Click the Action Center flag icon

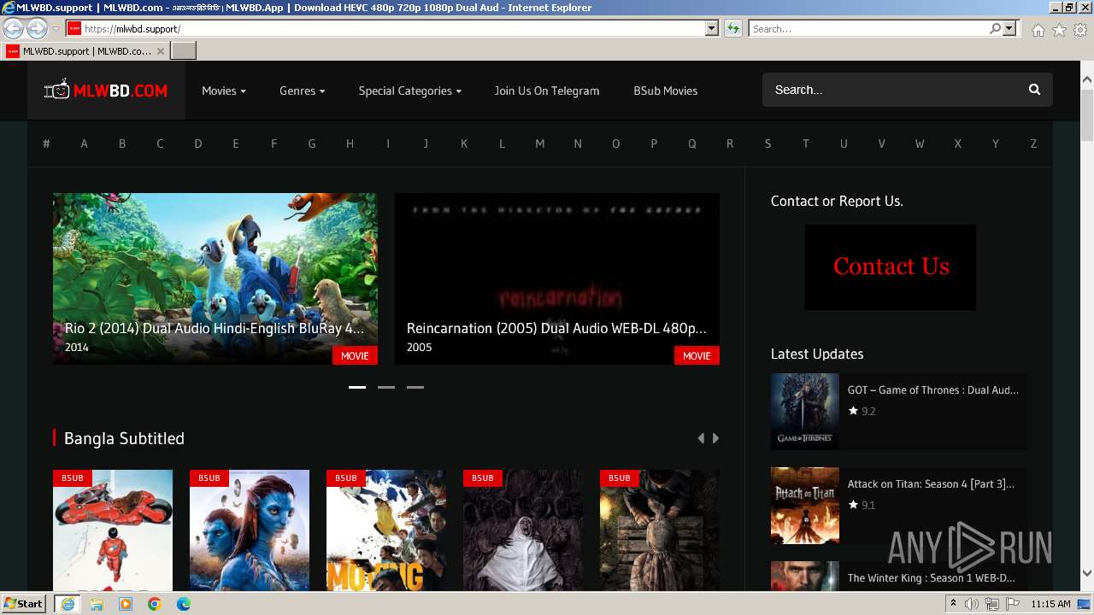click(x=1012, y=604)
